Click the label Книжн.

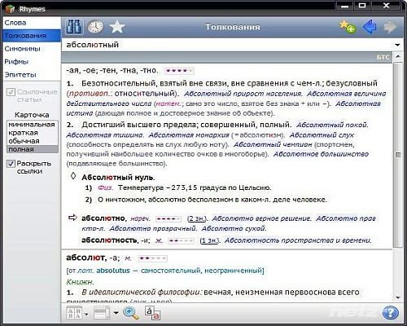(80, 282)
